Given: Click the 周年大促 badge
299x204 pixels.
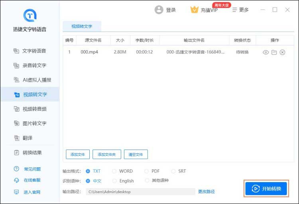Looking at the screenshot, I should (221, 5).
